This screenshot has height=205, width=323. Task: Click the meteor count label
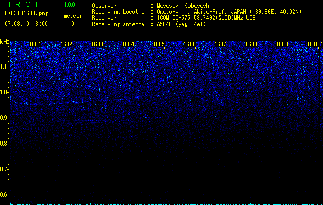coord(73,16)
